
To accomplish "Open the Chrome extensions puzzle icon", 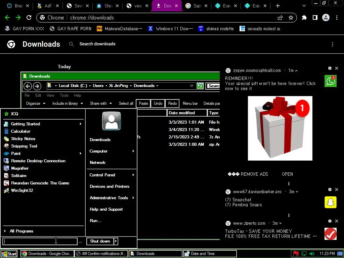I will [x=304, y=17].
